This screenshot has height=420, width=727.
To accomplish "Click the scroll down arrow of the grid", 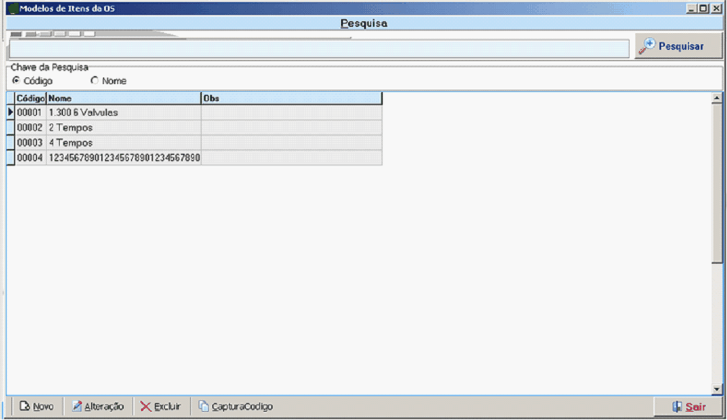I will click(x=717, y=389).
